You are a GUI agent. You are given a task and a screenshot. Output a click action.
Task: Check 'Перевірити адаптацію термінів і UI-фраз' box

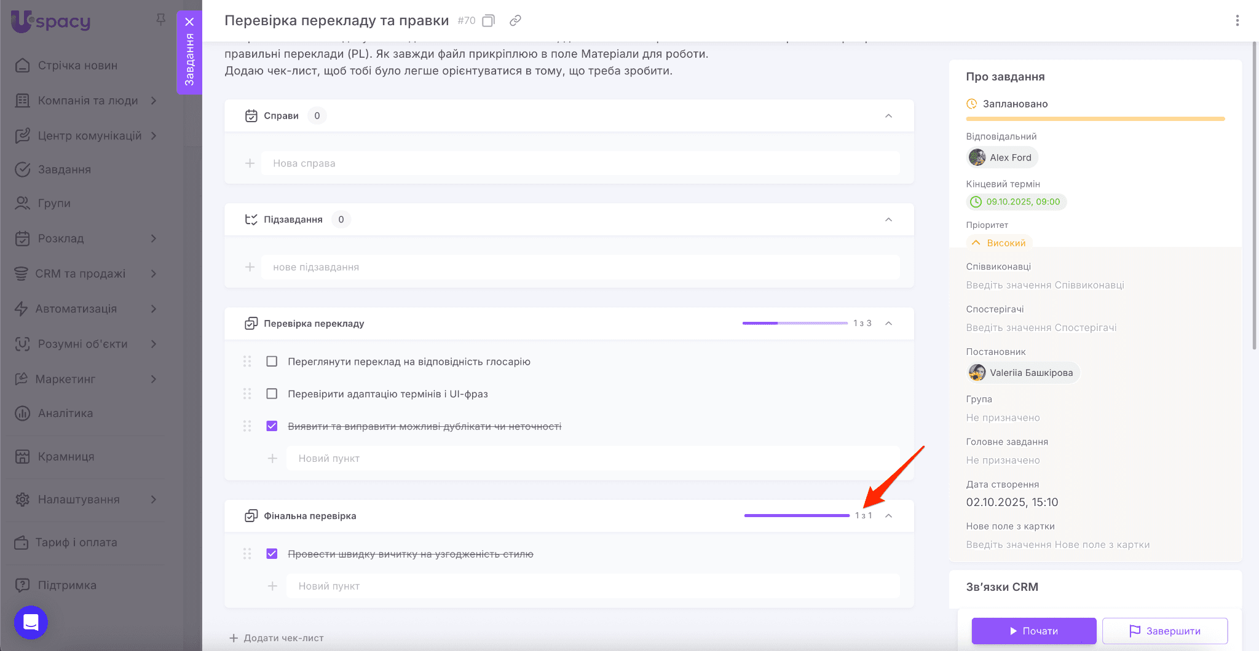(272, 394)
